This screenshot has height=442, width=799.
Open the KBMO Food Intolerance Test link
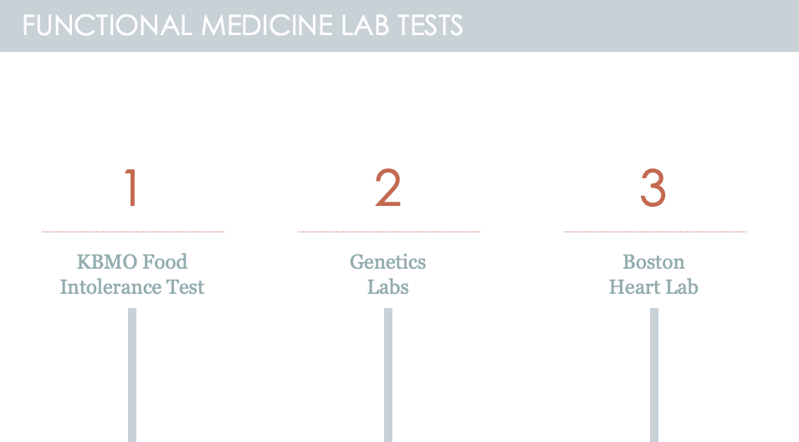click(132, 275)
